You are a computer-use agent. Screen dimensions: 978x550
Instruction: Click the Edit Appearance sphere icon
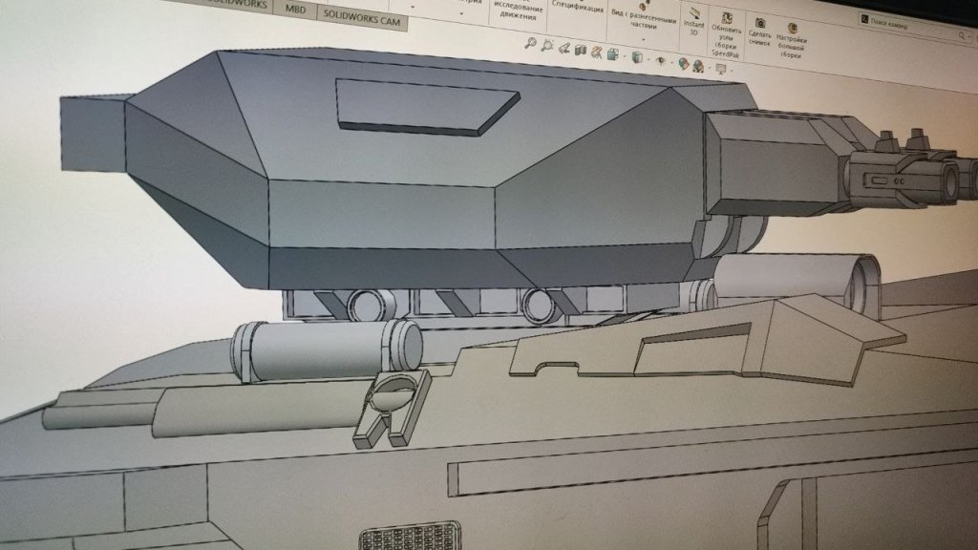coord(684,63)
